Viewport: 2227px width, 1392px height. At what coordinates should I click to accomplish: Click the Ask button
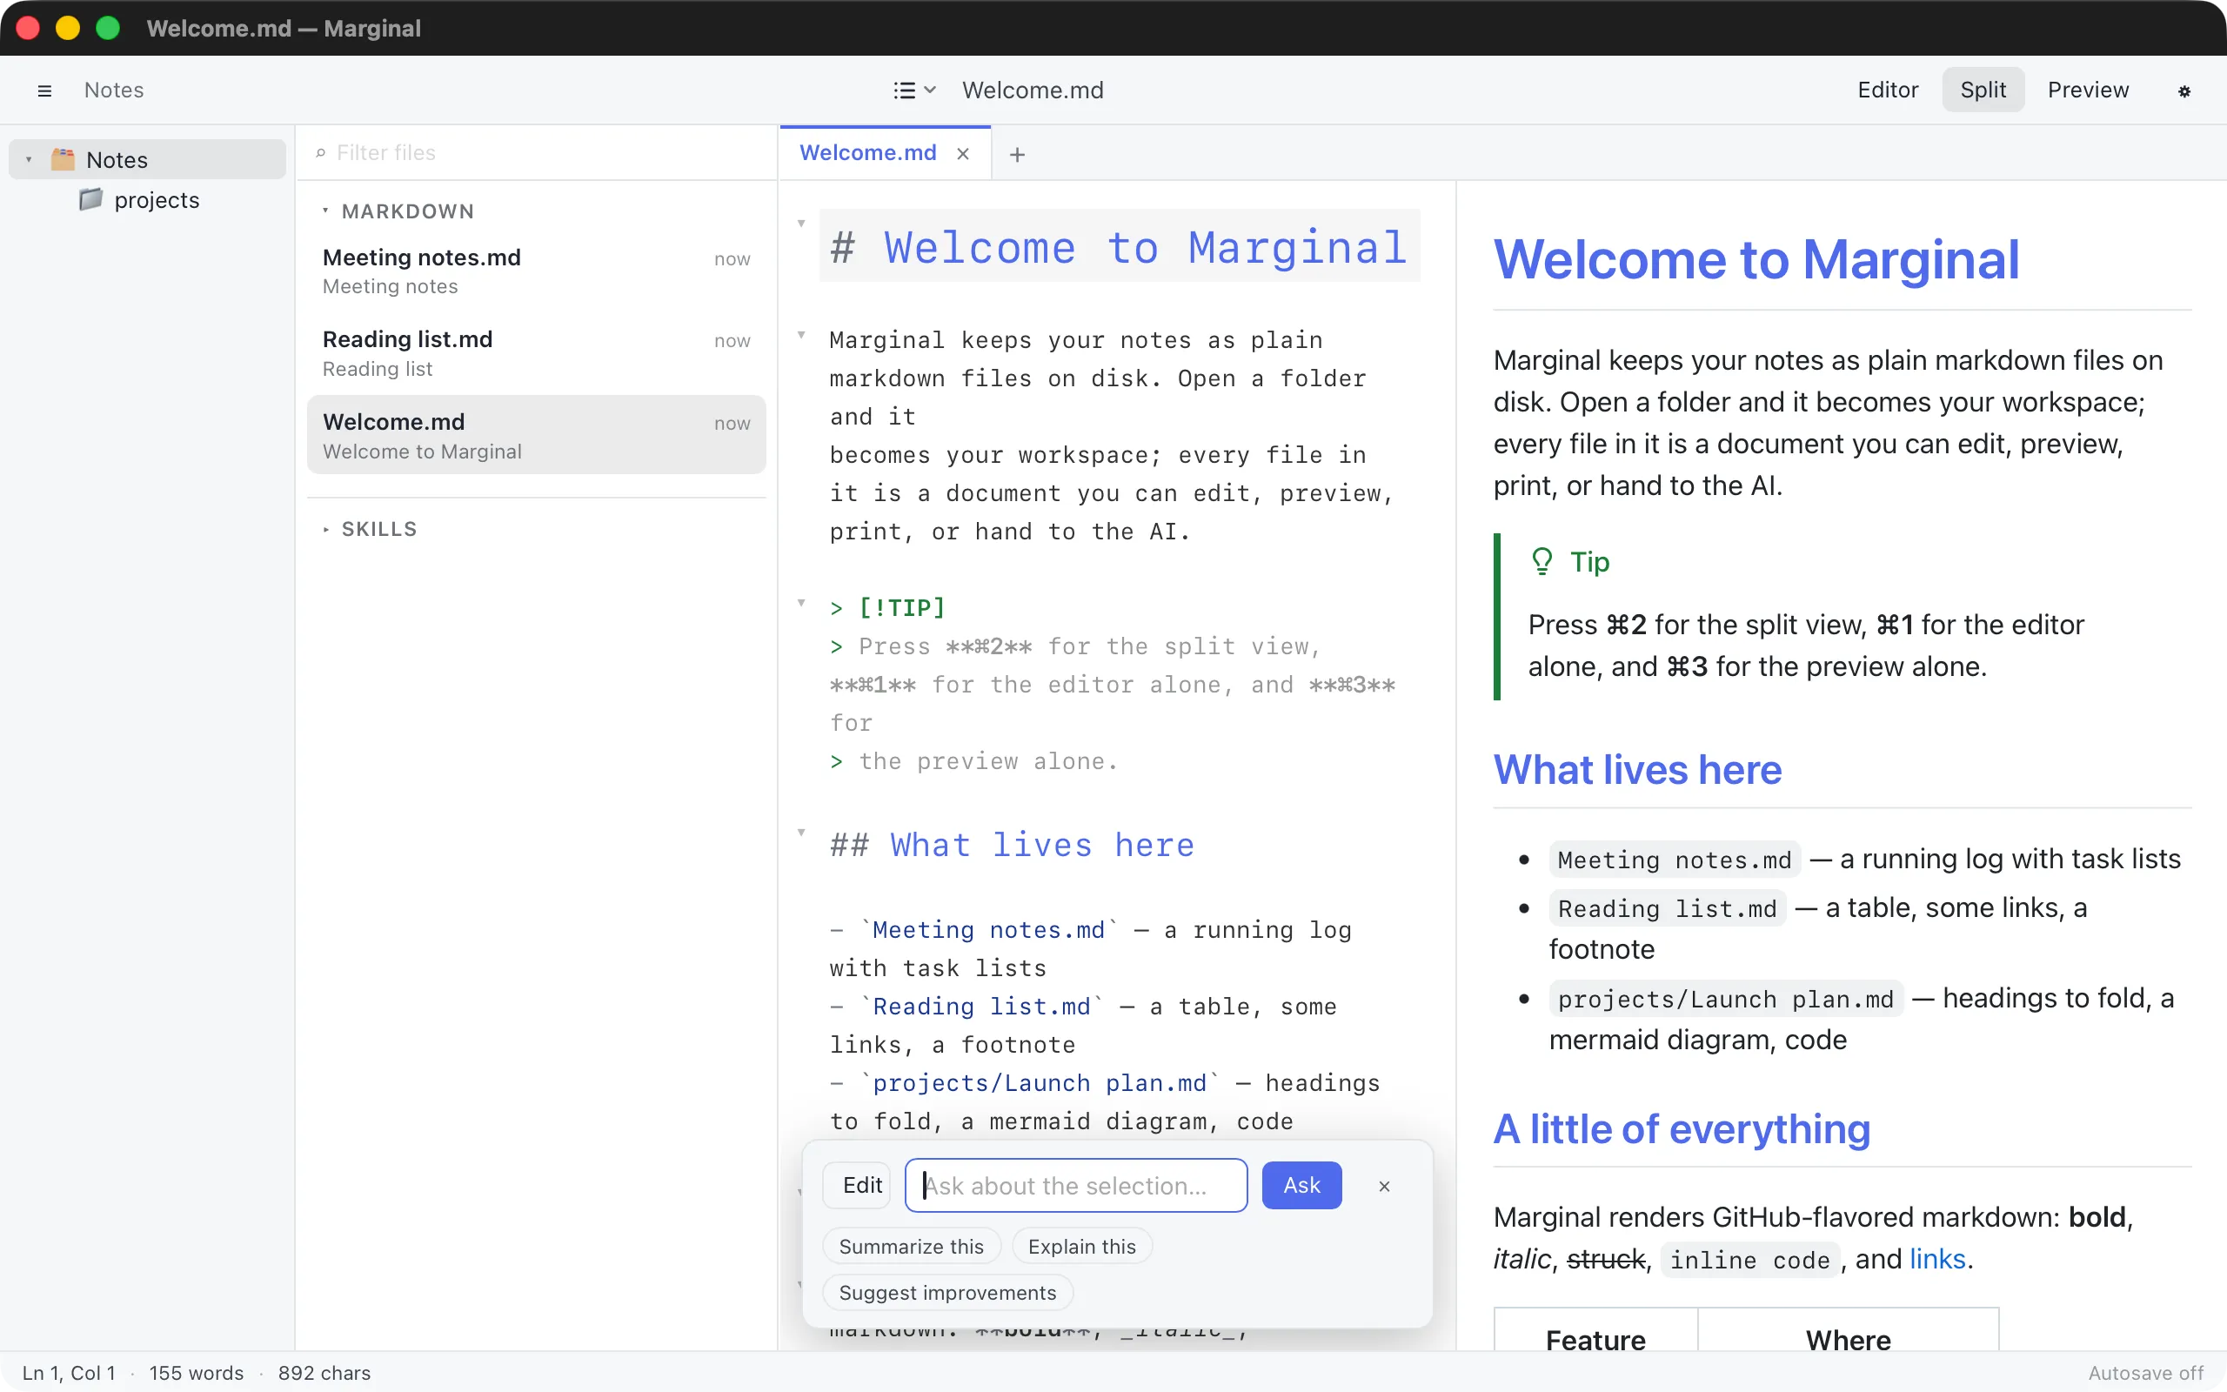[x=1301, y=1186]
